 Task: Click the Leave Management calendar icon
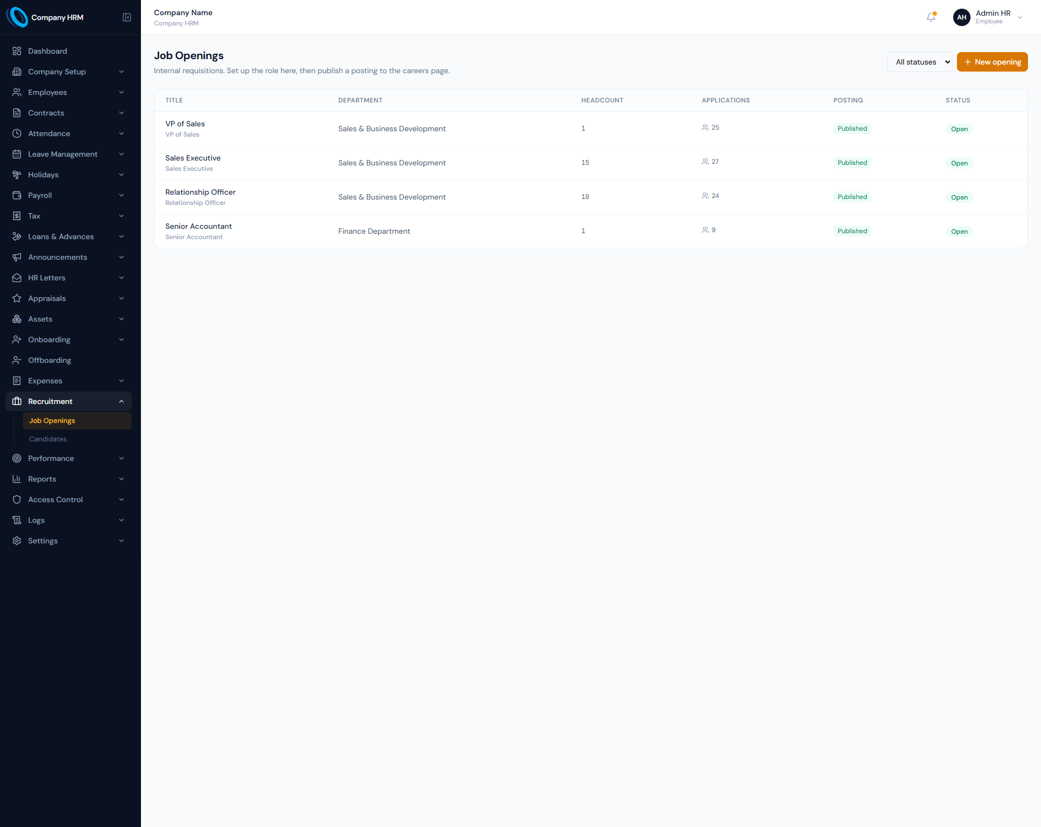click(17, 154)
